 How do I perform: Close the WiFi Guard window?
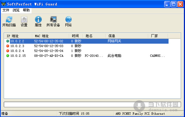click(180, 4)
